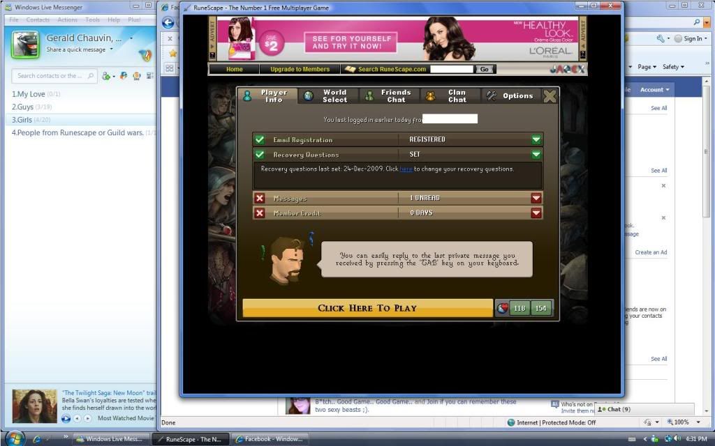Open the Page dropdown in Internet Explorer

[x=647, y=67]
